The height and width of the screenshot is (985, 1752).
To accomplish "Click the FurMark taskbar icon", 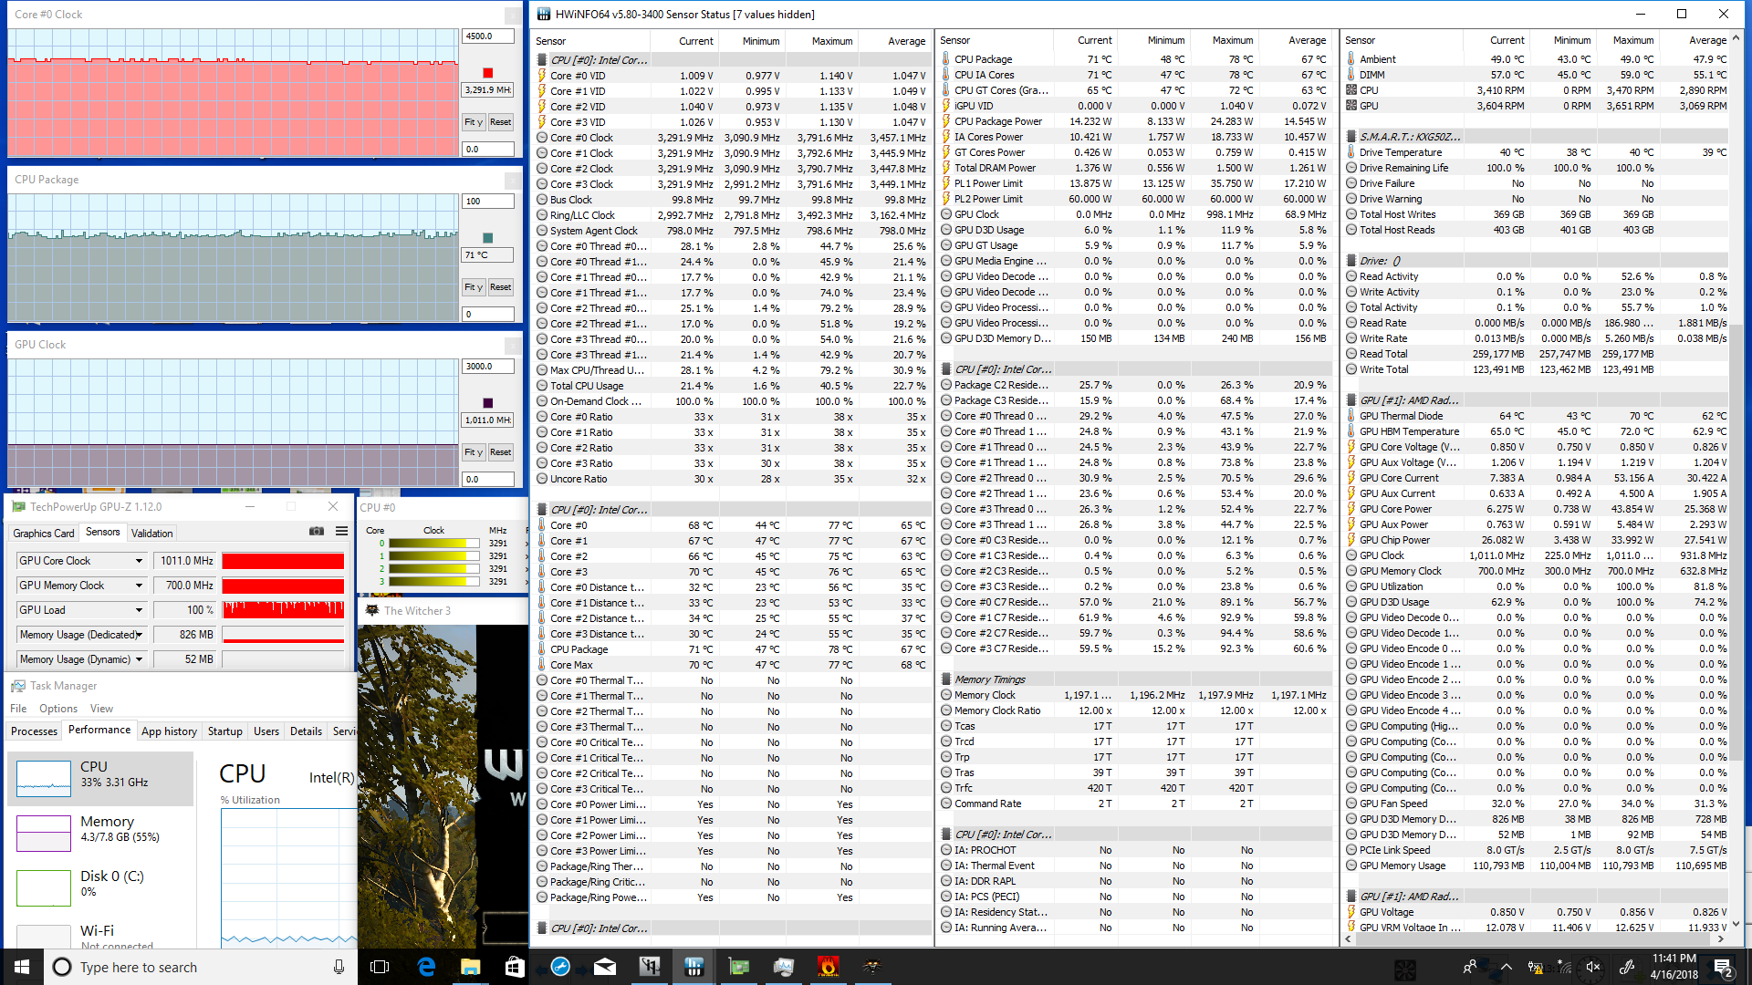I will 828,967.
